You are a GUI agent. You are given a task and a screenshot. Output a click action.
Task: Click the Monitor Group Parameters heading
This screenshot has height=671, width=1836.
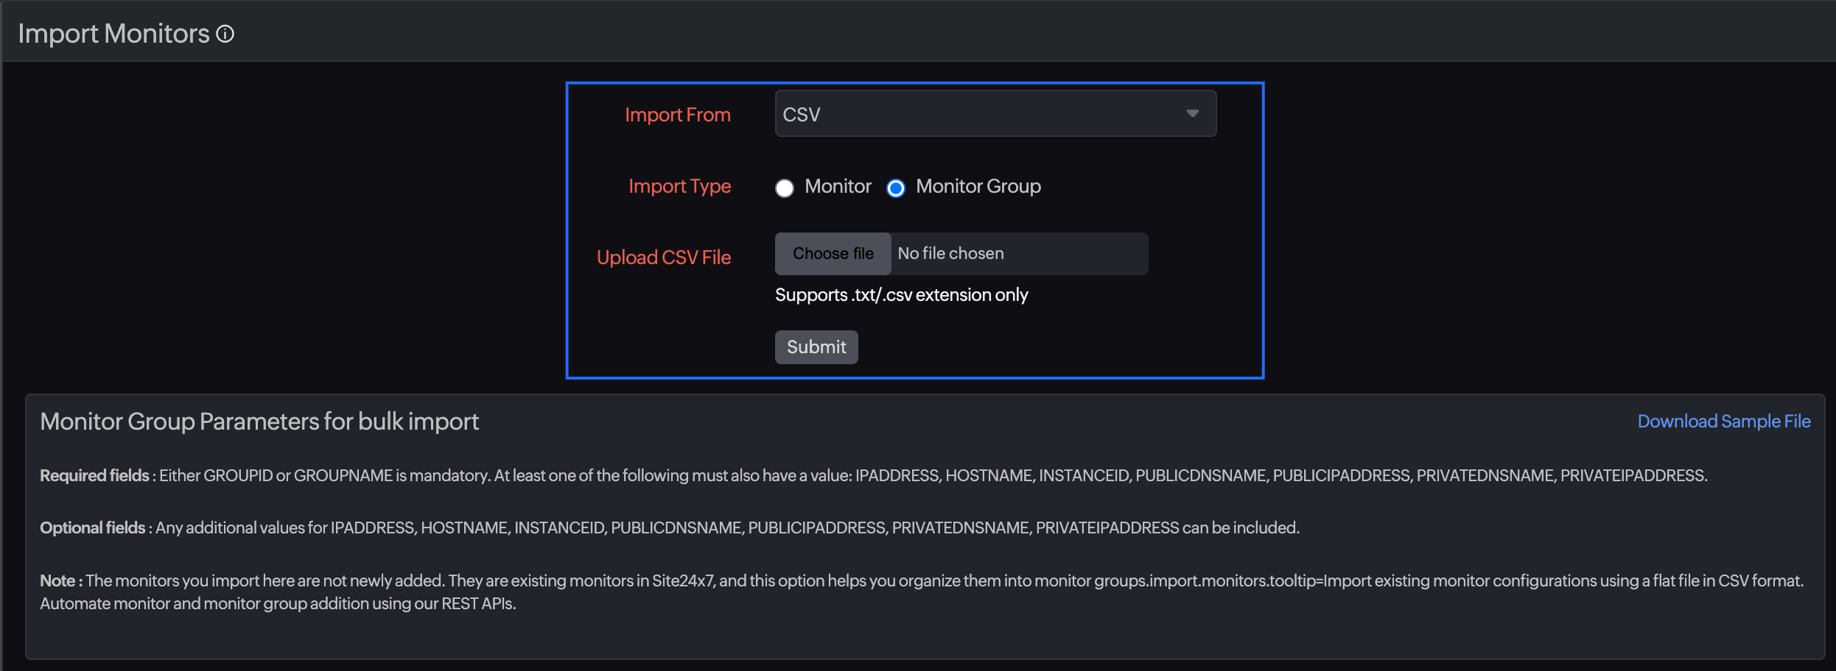[259, 421]
